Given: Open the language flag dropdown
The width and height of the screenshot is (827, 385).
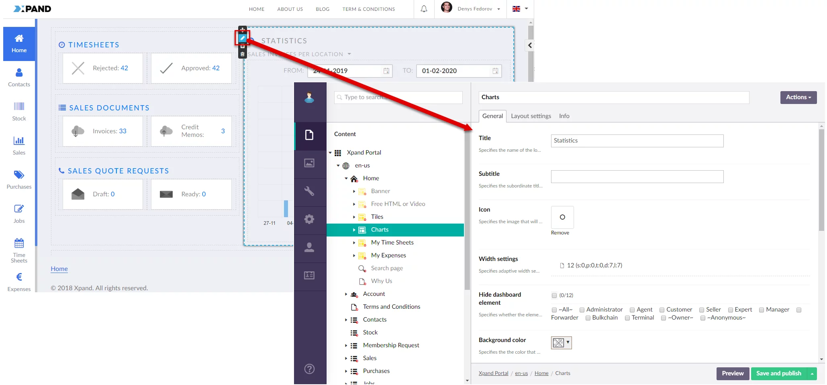Looking at the screenshot, I should (x=520, y=9).
